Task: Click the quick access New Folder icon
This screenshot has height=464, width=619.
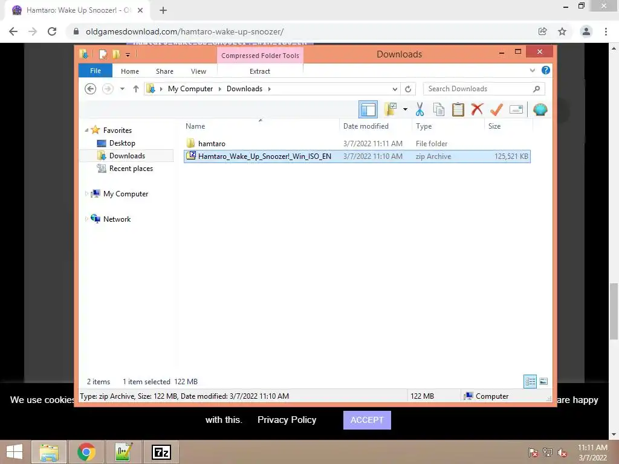Action: pos(115,54)
